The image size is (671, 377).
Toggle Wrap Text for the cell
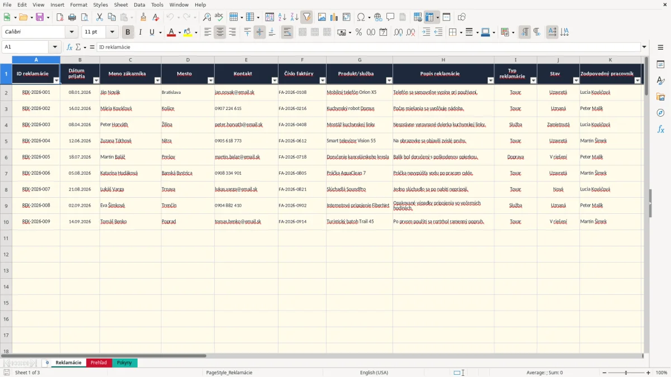[287, 32]
